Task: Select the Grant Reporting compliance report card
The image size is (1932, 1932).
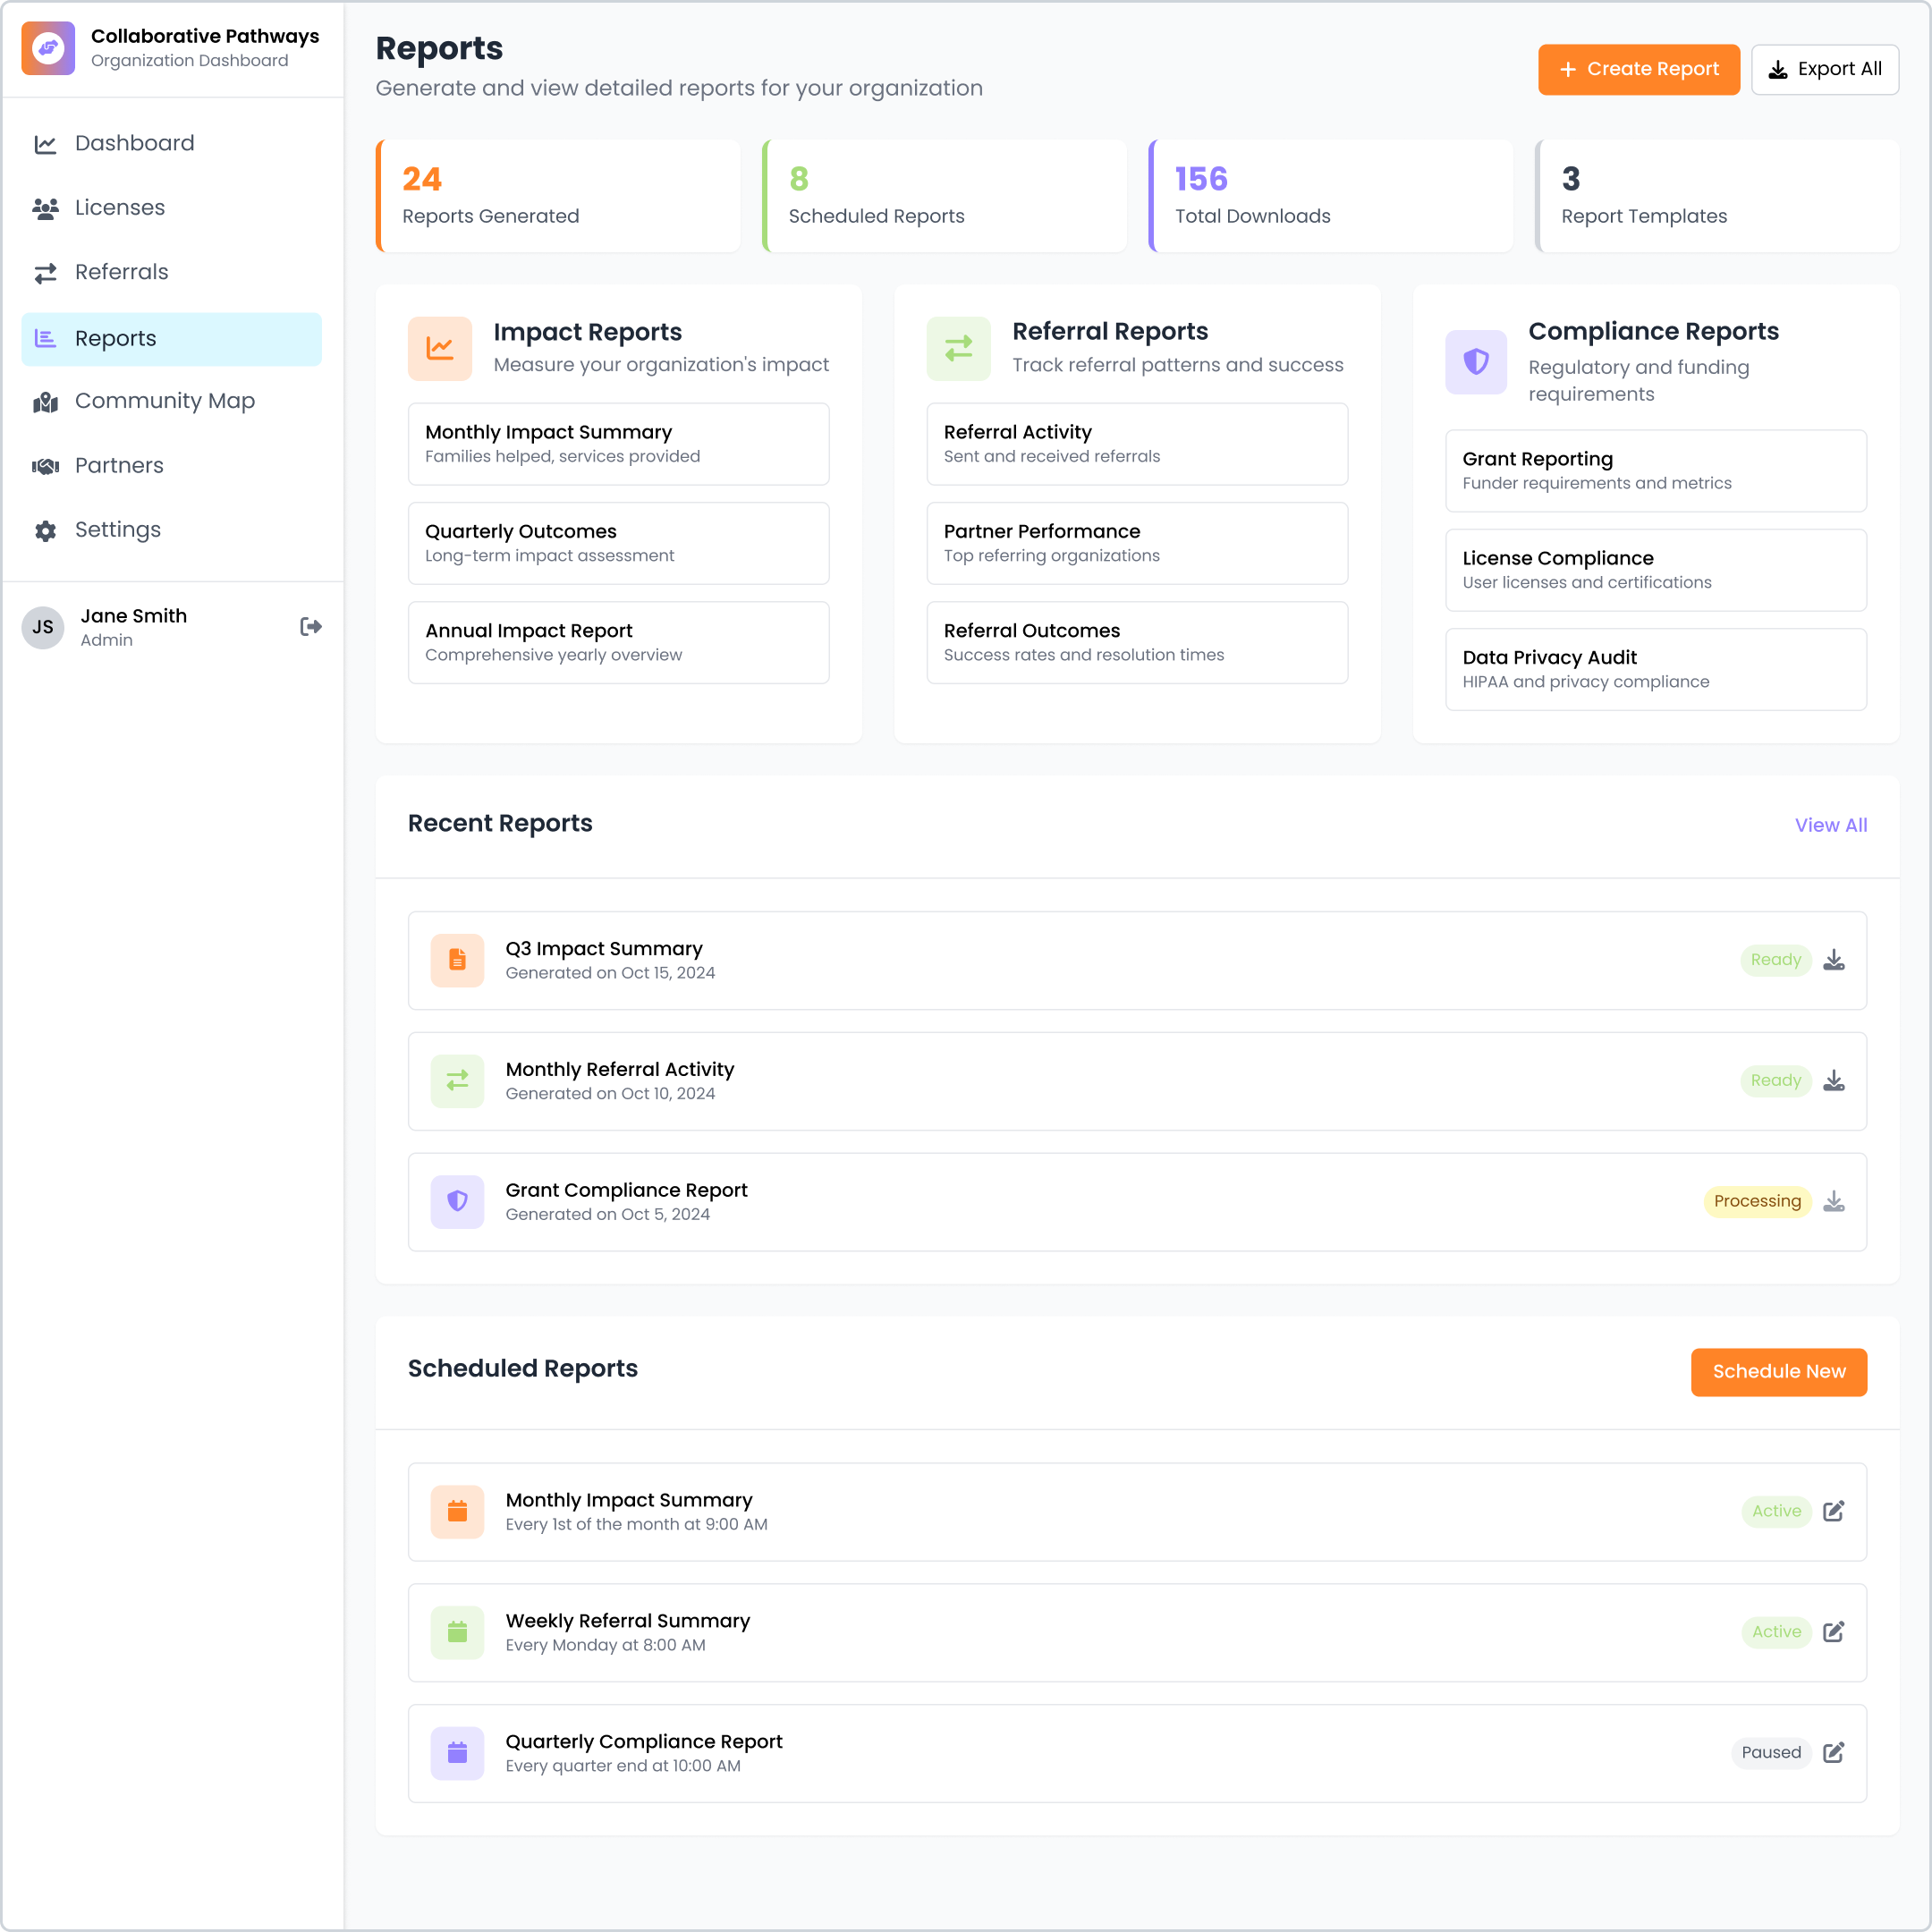Action: pyautogui.click(x=1655, y=470)
